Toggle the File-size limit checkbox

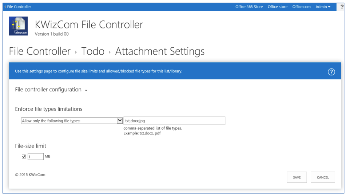[24, 156]
